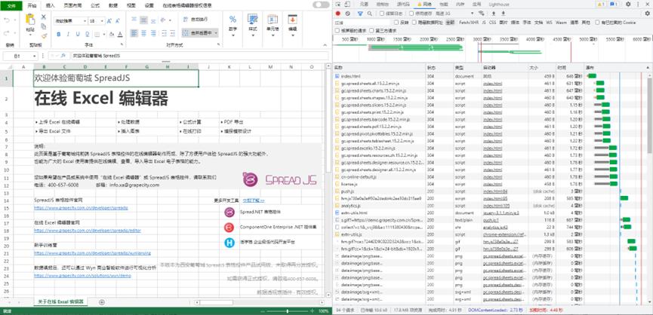
Task: Click the fill color bucket icon
Action: click(x=111, y=34)
